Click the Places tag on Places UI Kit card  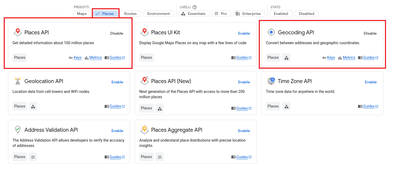(x=146, y=57)
